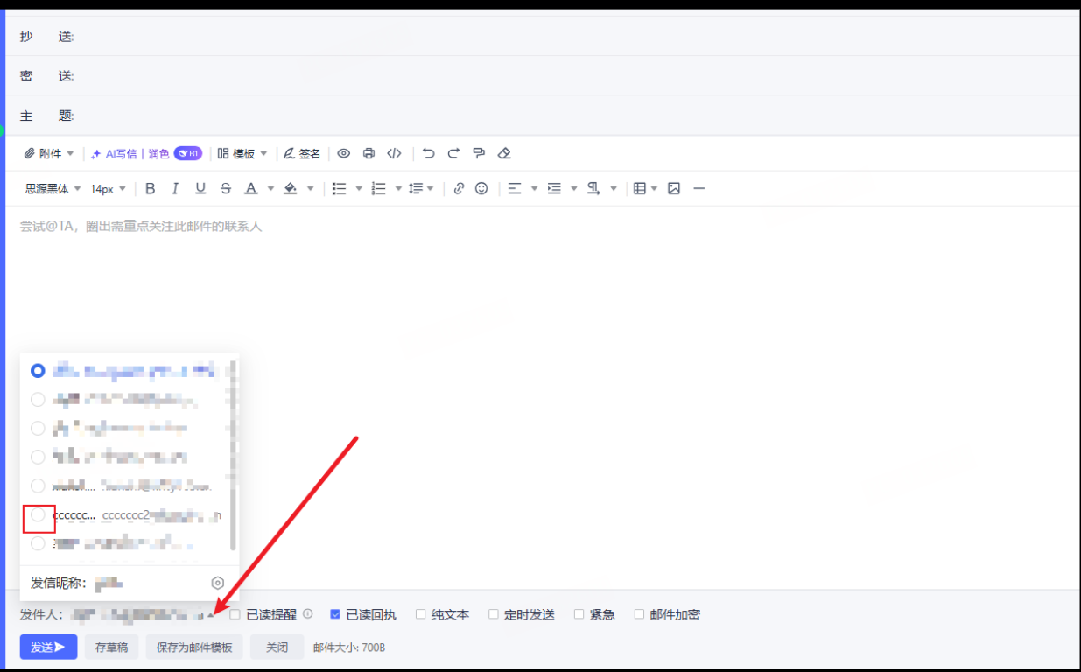Open sender nickname settings gear icon
Viewport: 1081px width, 672px height.
pos(218,584)
